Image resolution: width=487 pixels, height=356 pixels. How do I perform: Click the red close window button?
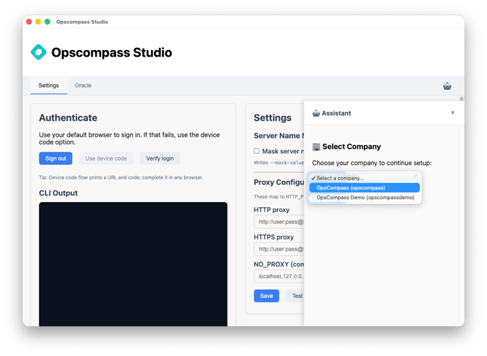click(29, 22)
